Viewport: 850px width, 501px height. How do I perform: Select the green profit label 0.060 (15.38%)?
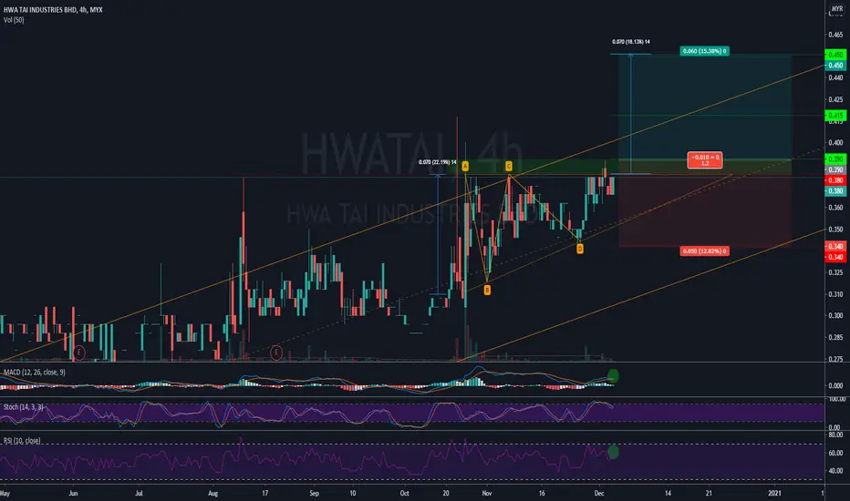[x=704, y=51]
